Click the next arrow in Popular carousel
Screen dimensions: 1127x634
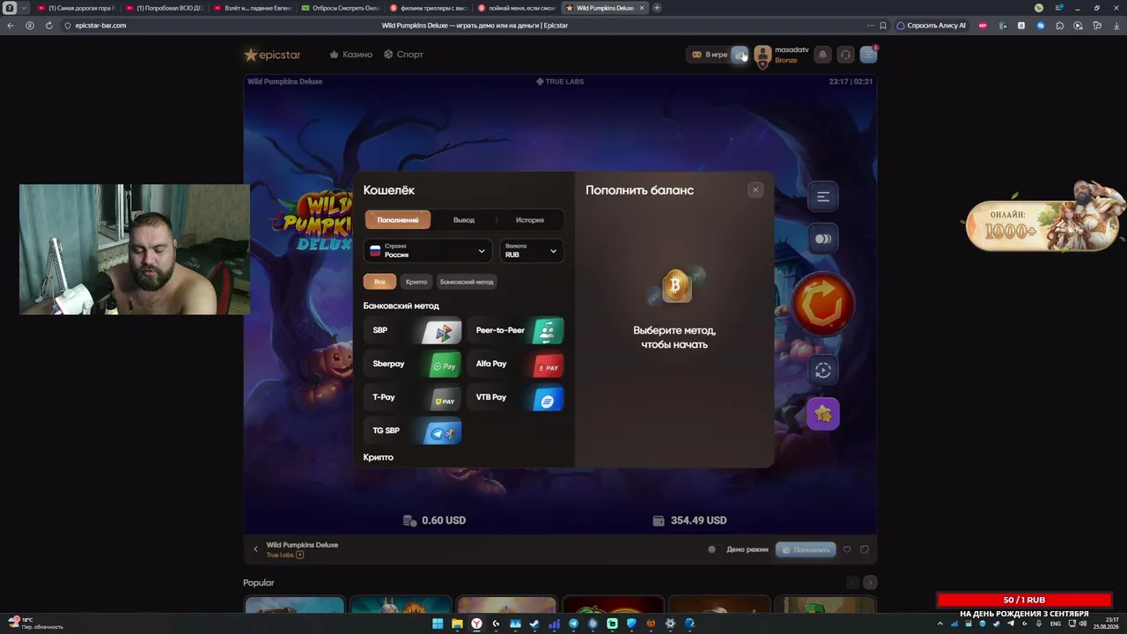(870, 582)
